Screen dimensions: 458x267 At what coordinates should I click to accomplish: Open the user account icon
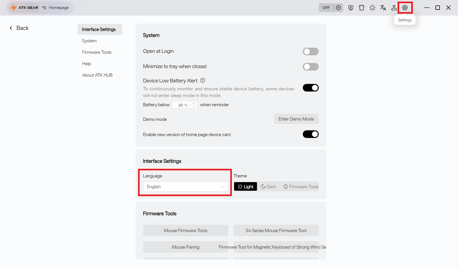[x=394, y=8]
